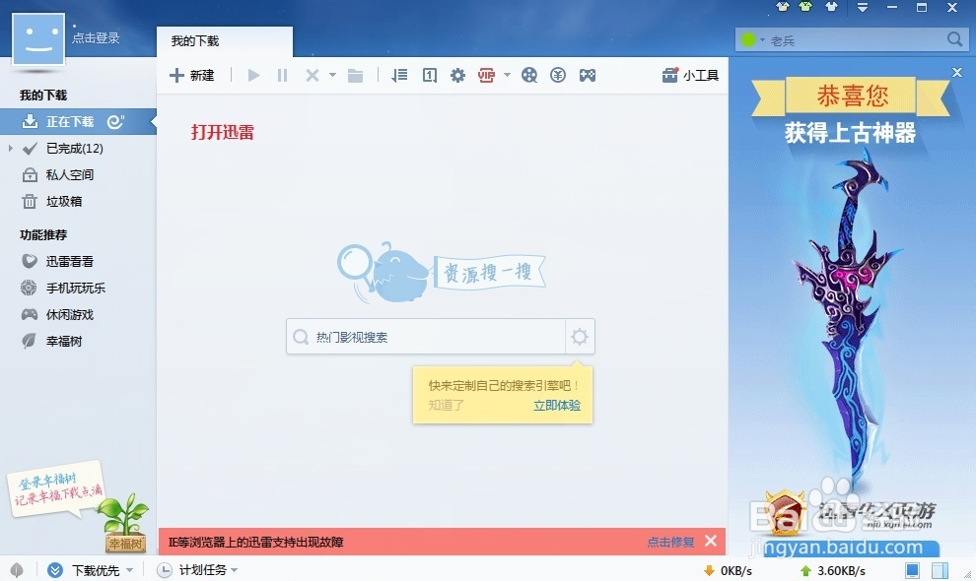
Task: Delete task using the X toolbar icon
Action: [313, 75]
